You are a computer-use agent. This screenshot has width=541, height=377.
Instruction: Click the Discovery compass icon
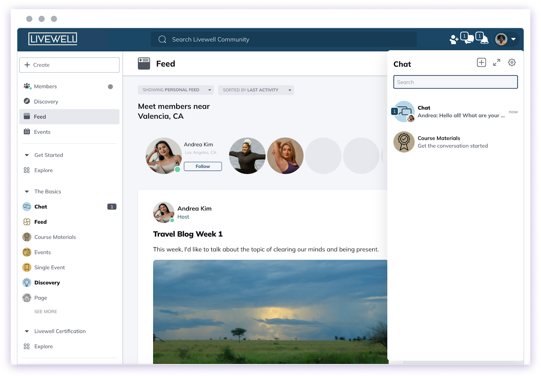coord(27,101)
